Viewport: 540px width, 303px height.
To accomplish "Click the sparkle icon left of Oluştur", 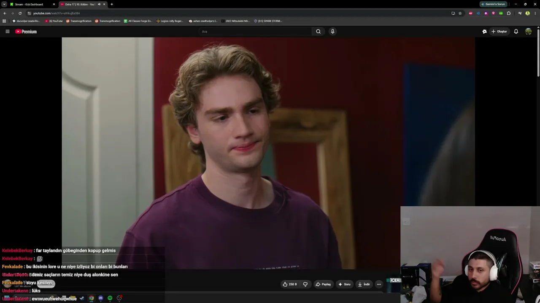I will coord(484,32).
